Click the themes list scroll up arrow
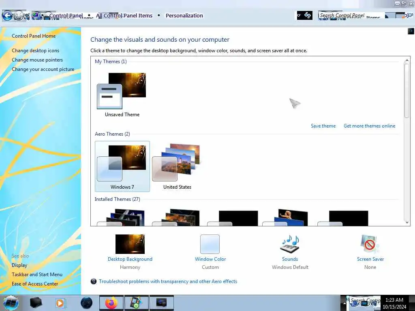 point(407,60)
